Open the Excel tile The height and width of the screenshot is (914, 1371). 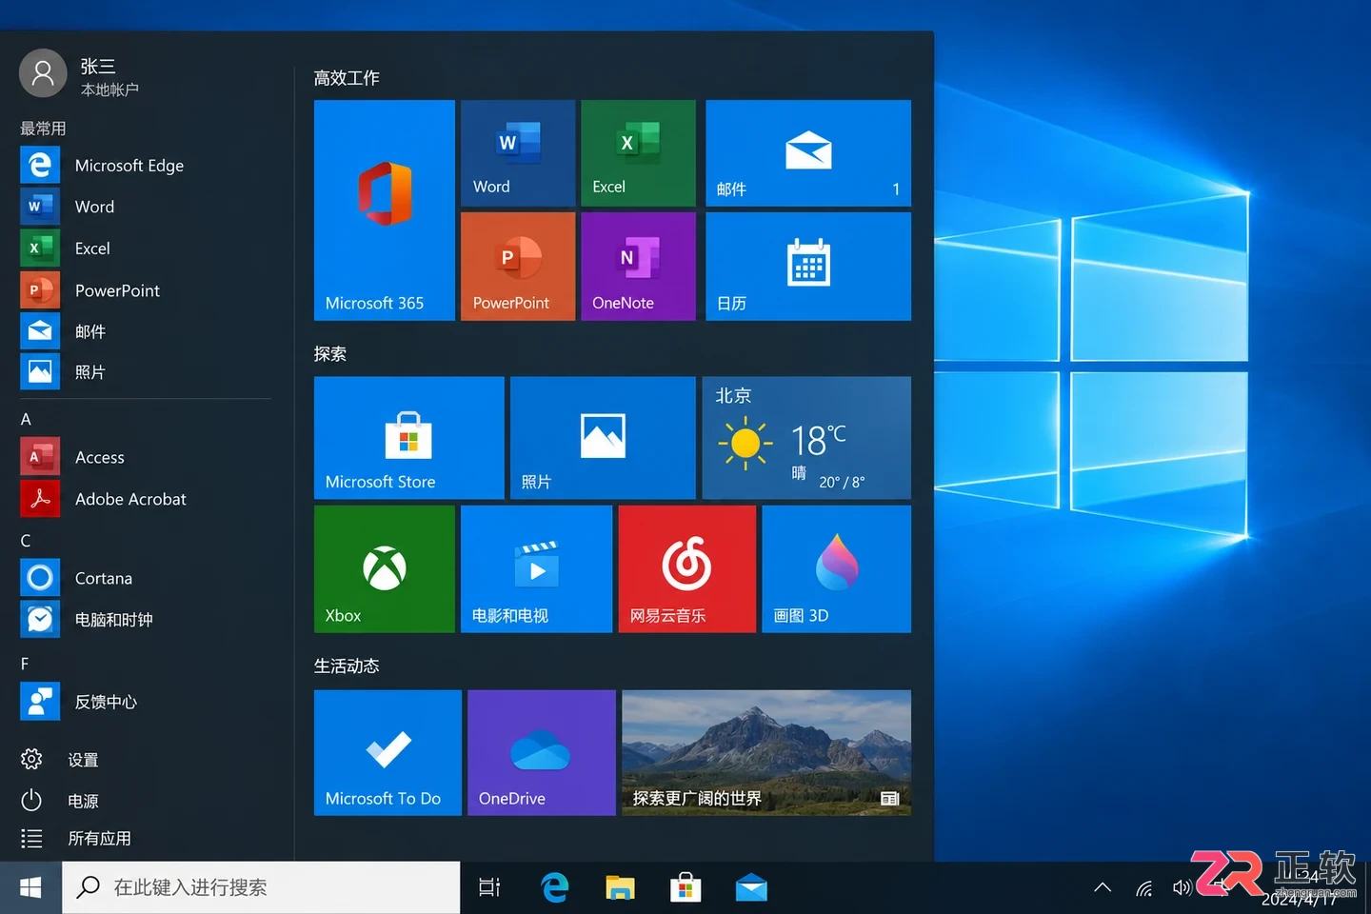[638, 153]
